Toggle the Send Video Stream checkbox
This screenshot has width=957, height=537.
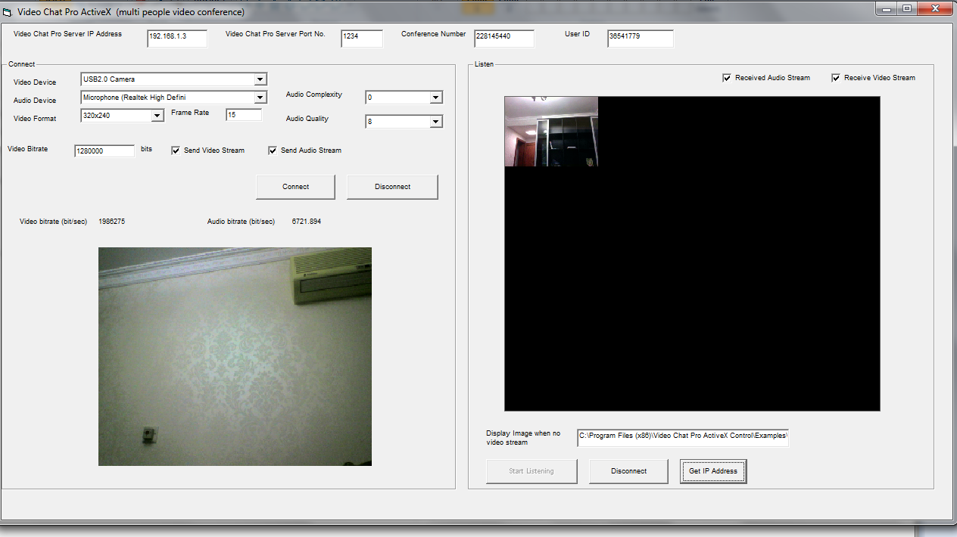click(176, 151)
